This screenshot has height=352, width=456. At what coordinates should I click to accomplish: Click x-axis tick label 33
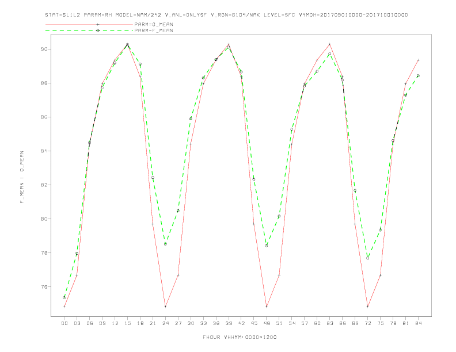click(203, 323)
